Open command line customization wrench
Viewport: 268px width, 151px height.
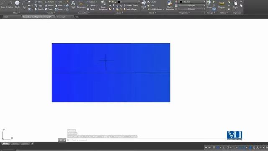pos(64,140)
